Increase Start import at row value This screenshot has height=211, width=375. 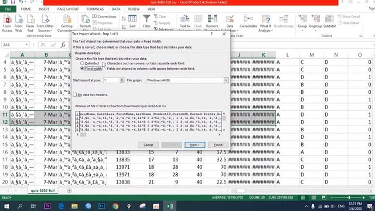tap(122, 79)
